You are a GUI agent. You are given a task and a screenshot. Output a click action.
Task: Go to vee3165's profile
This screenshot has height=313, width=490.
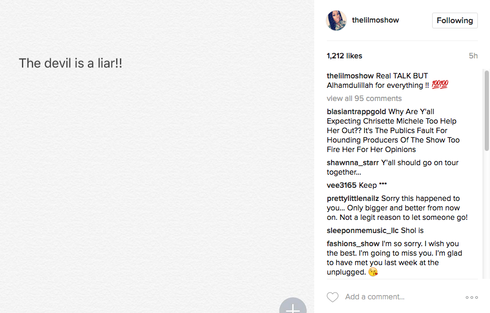click(x=342, y=185)
